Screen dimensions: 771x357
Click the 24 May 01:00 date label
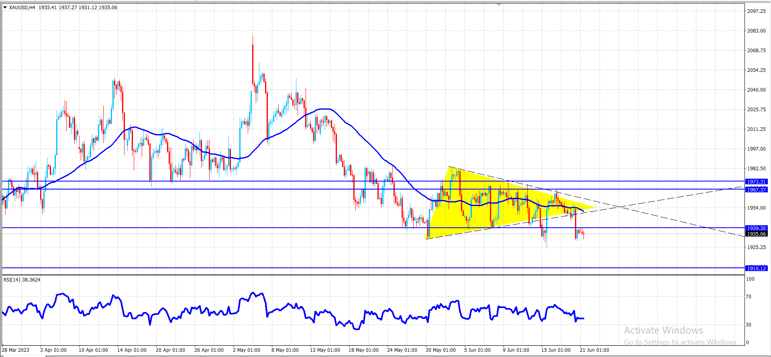[402, 350]
